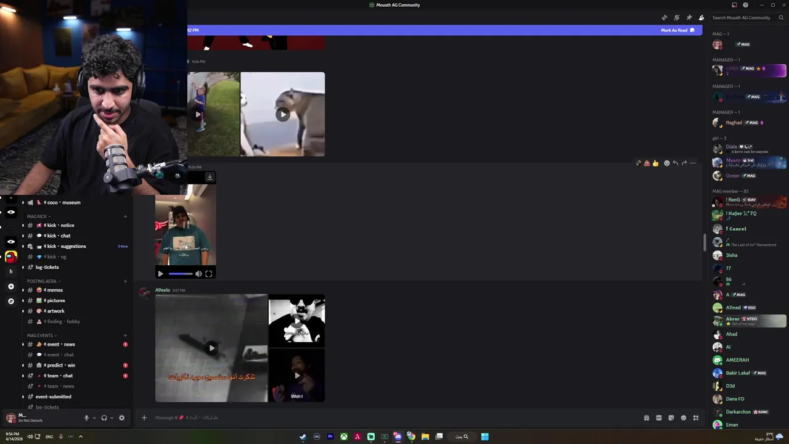Open the emoji picker
The width and height of the screenshot is (789, 444).
[684, 417]
